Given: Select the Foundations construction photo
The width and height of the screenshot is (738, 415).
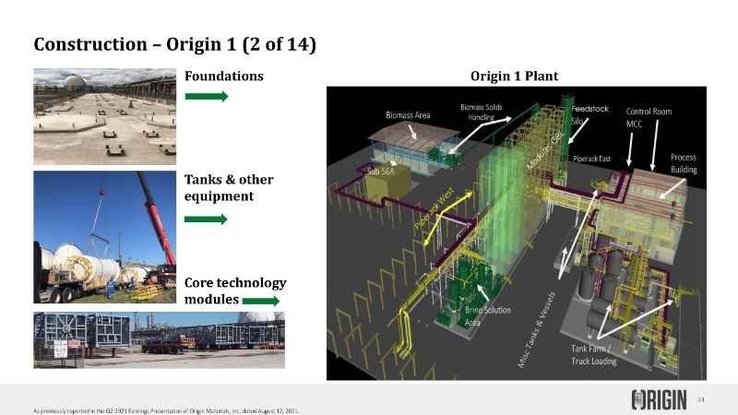Looking at the screenshot, I should tap(104, 116).
